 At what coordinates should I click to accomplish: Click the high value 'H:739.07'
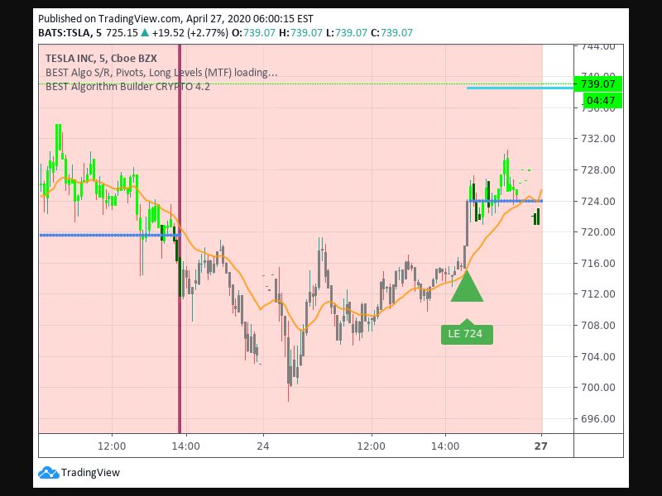point(300,33)
